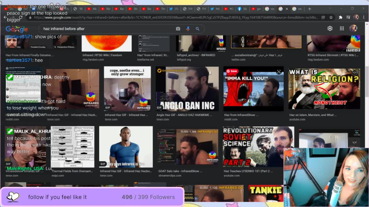The height and width of the screenshot is (207, 369).
Task: Click the Pinterest Save button on image
Action: (231, 71)
